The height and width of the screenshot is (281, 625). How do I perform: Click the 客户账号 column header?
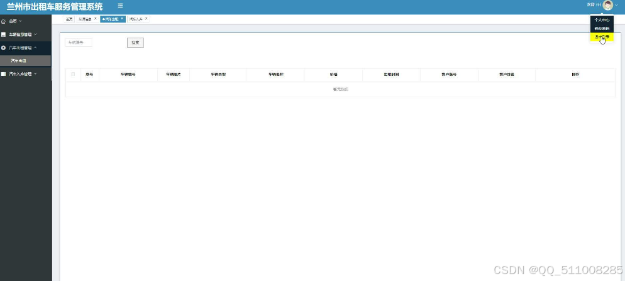click(449, 74)
